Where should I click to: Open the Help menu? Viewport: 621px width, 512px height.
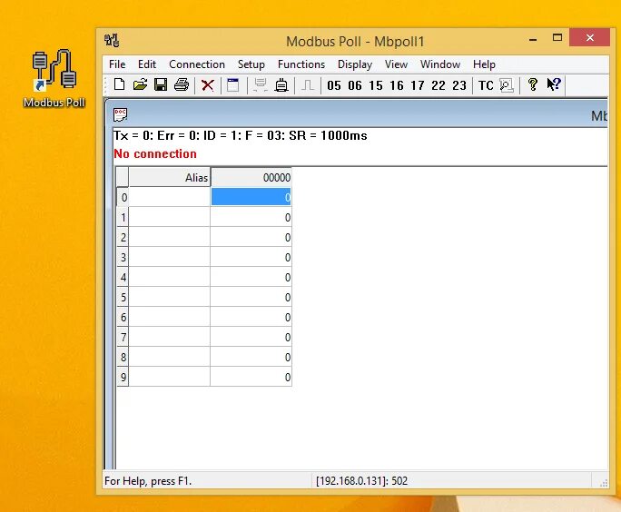484,64
